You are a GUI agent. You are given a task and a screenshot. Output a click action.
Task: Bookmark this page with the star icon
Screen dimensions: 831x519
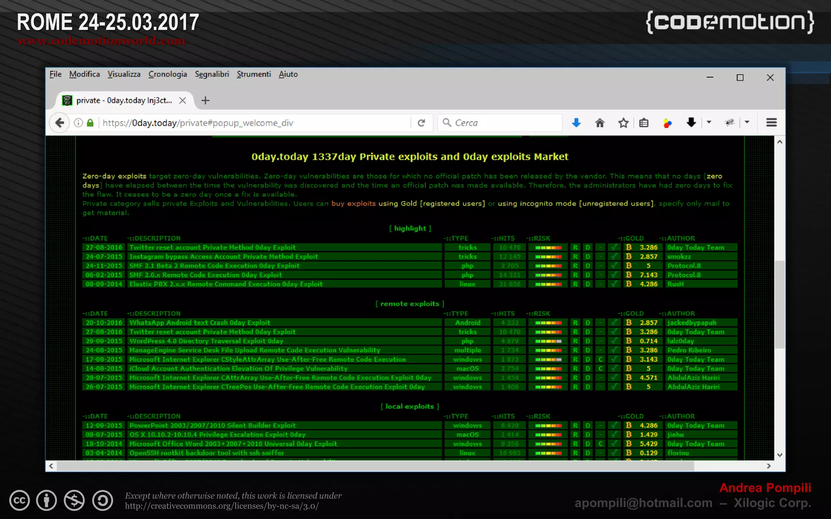pos(623,123)
